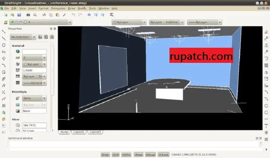The width and height of the screenshot is (270, 158).
Task: Click the Redo arrow icon
Action: click(x=80, y=15)
